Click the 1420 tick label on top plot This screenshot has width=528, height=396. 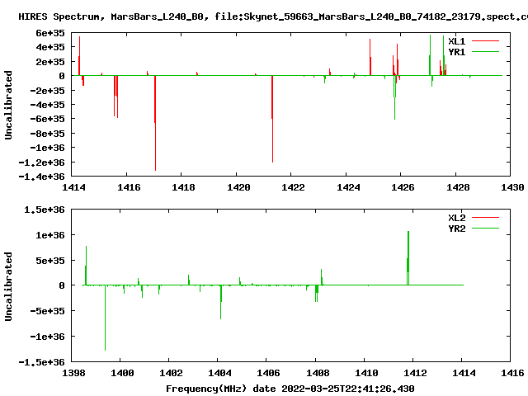click(238, 187)
